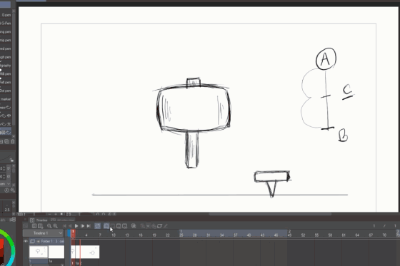Image resolution: width=400 pixels, height=266 pixels.
Task: Select the Felt pen sub tool
Action: click(6, 82)
